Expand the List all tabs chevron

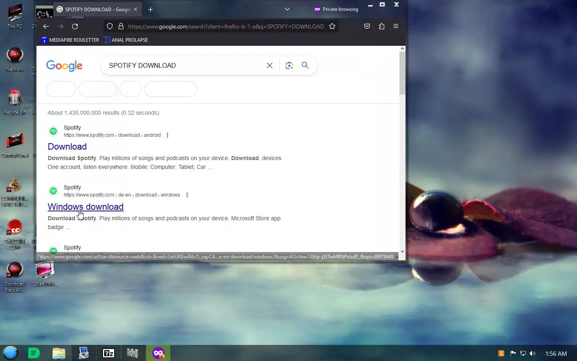(x=287, y=9)
